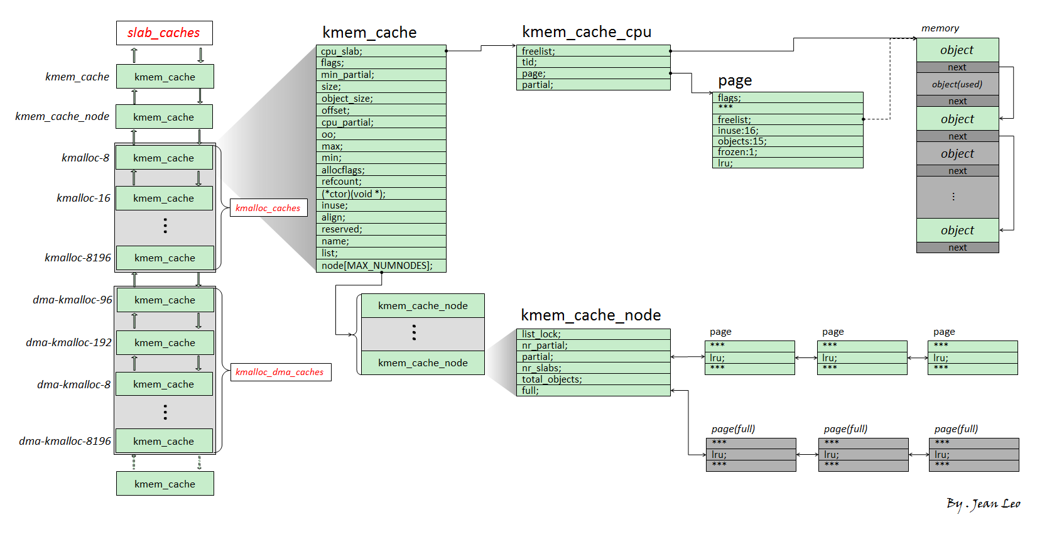Click the tid field in kmem_cache_cpu
The image size is (1047, 539).
(593, 62)
